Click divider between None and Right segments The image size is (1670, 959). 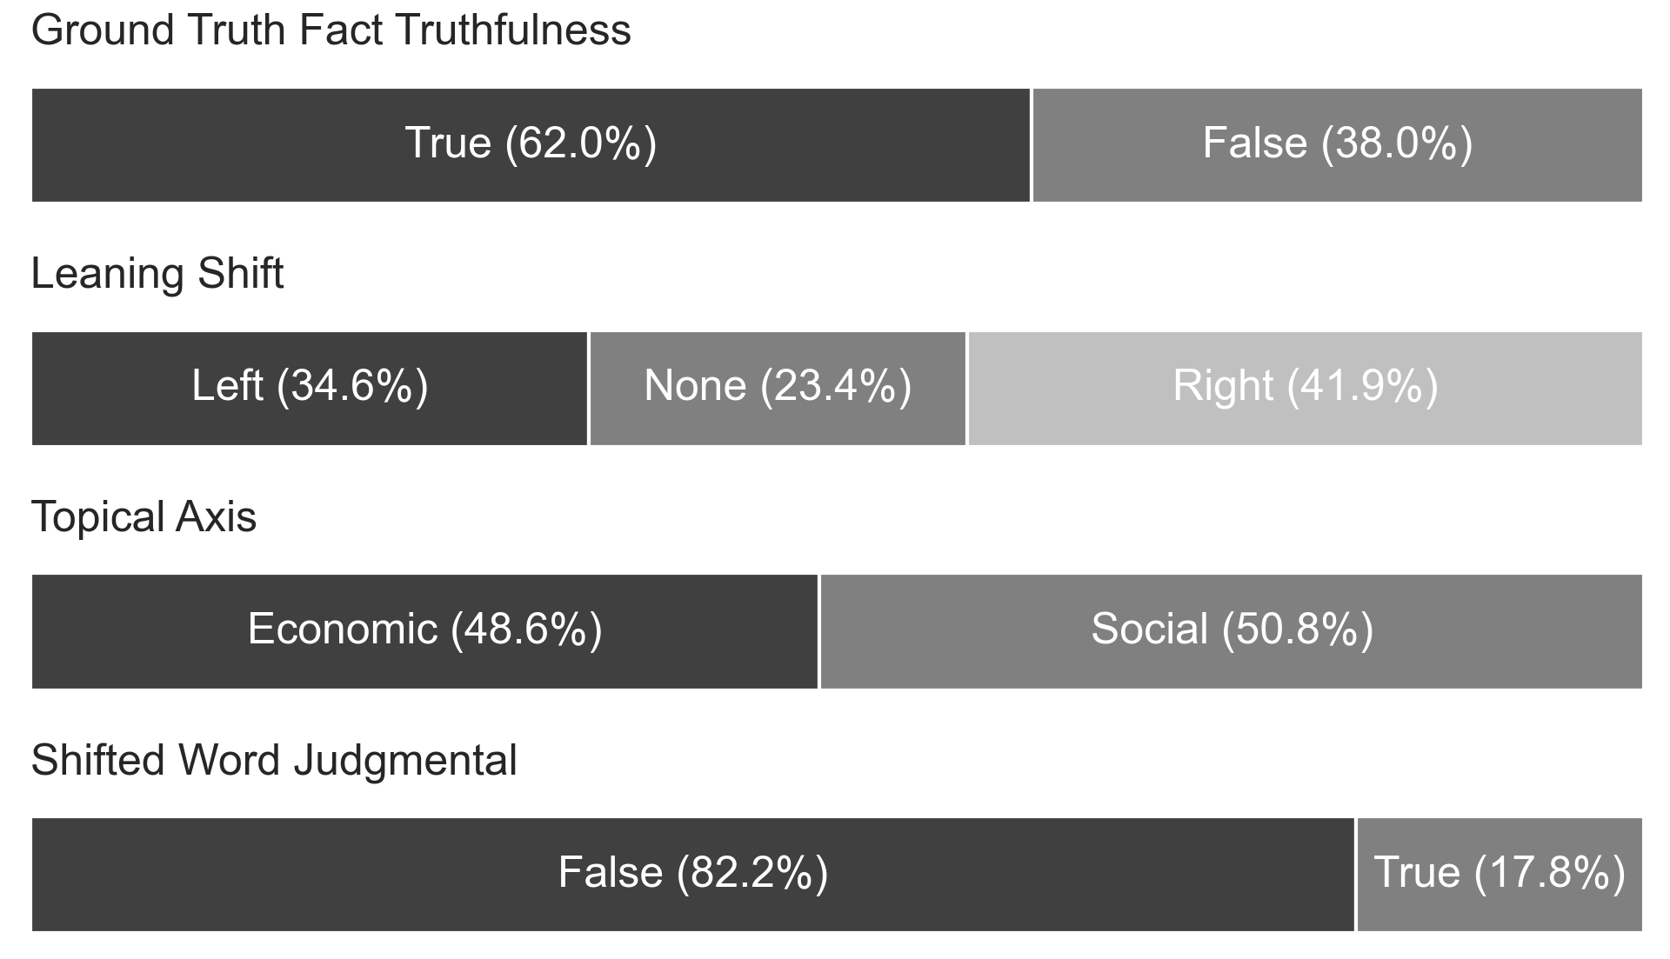click(x=967, y=388)
